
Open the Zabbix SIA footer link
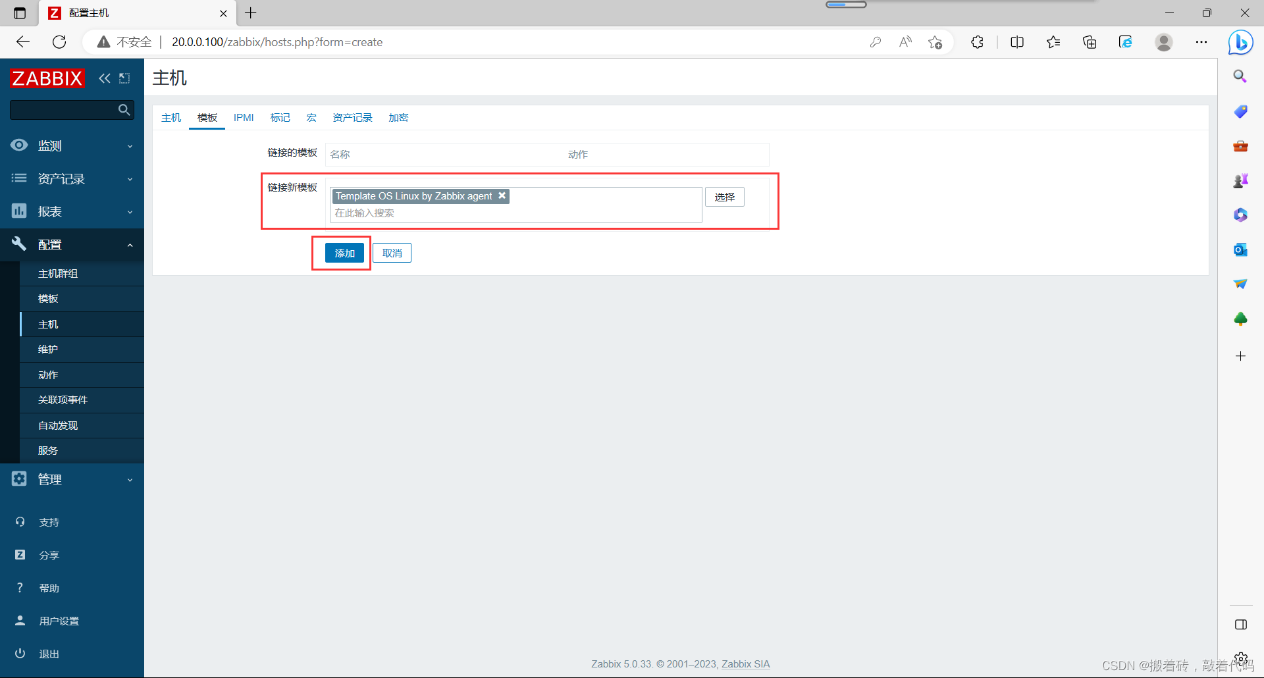point(745,664)
